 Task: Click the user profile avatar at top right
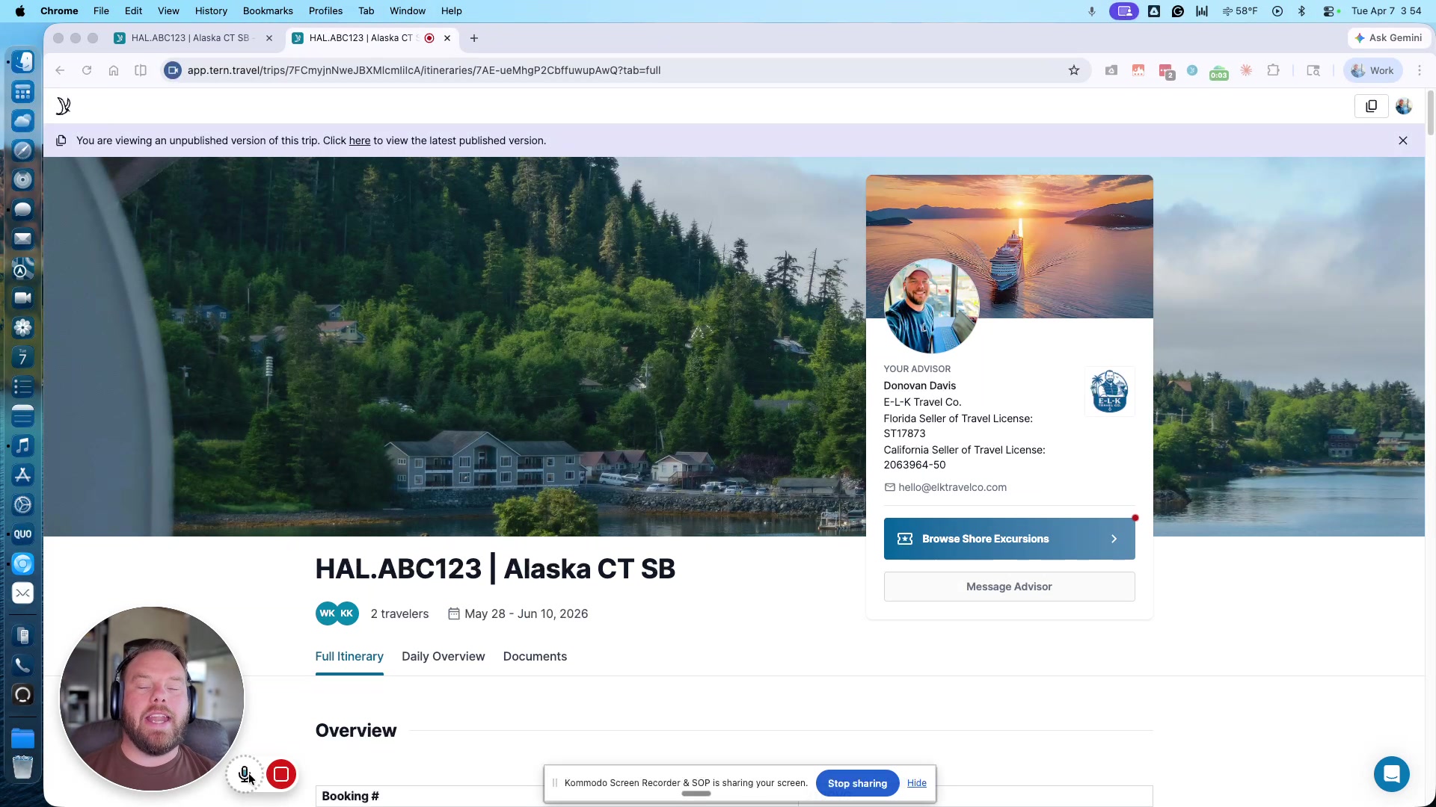1404,106
